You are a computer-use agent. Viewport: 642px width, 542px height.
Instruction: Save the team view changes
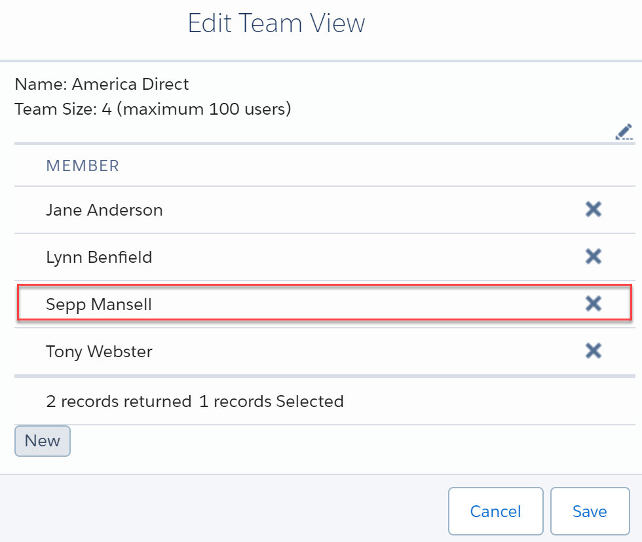[x=590, y=511]
